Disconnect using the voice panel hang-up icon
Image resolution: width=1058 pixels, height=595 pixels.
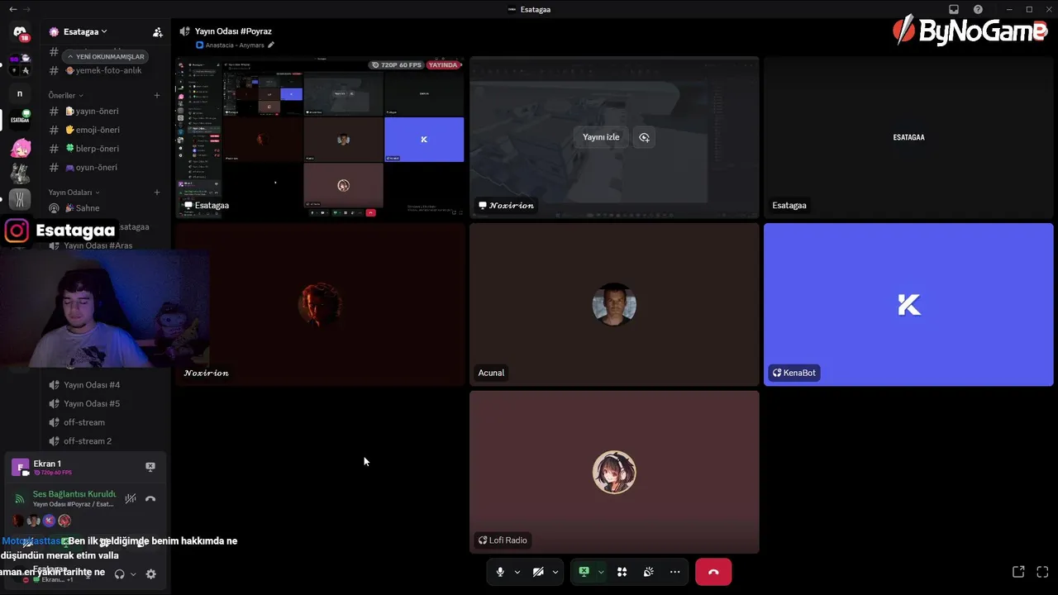point(150,498)
